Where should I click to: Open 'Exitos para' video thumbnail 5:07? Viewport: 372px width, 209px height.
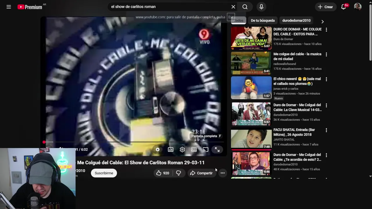251,38
